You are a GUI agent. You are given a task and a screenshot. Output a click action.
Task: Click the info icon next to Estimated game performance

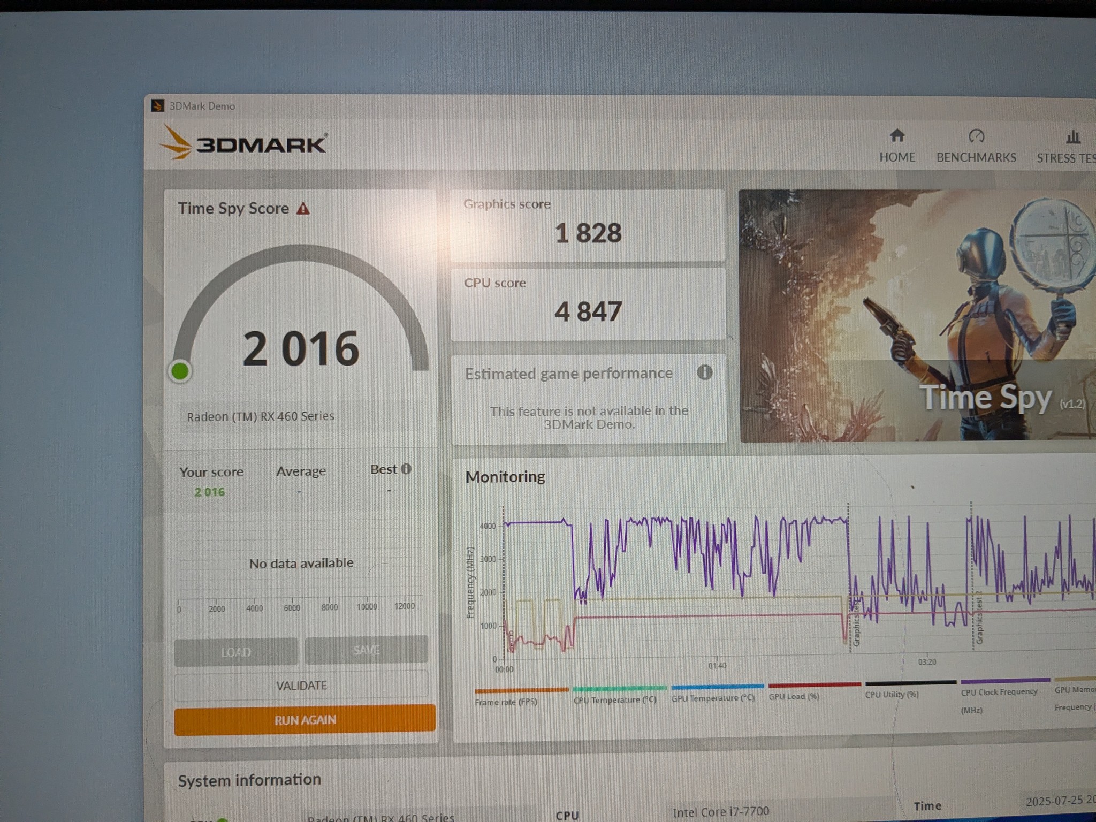coord(704,372)
